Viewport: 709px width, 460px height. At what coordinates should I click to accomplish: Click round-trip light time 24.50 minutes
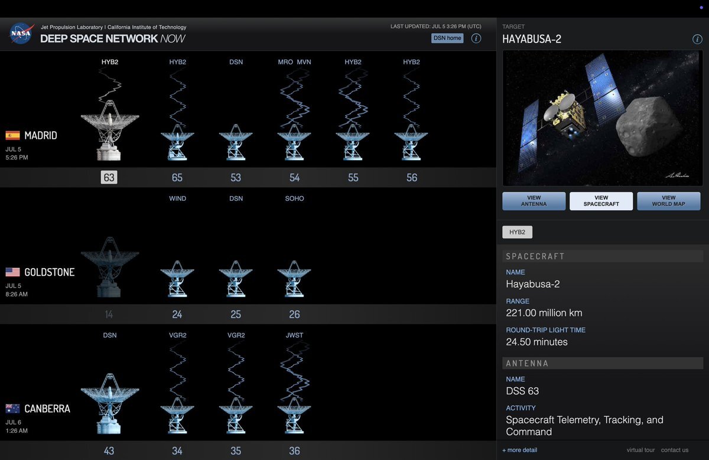536,342
